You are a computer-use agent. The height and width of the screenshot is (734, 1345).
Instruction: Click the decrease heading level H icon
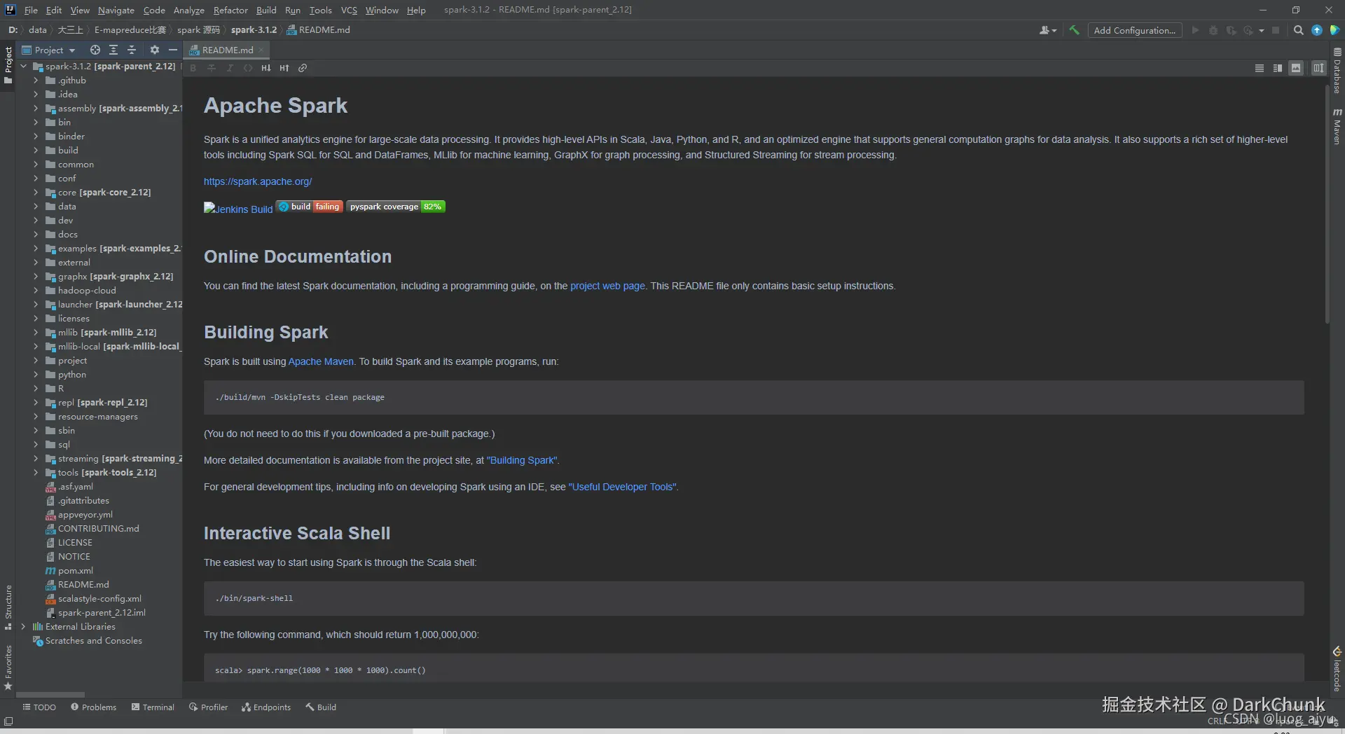pyautogui.click(x=266, y=68)
